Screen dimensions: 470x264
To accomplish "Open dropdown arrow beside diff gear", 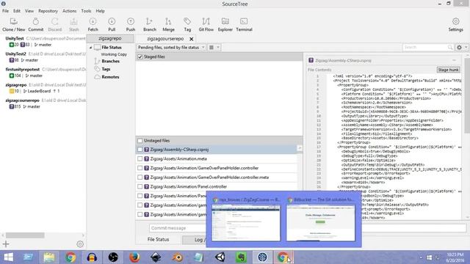I will pyautogui.click(x=466, y=47).
